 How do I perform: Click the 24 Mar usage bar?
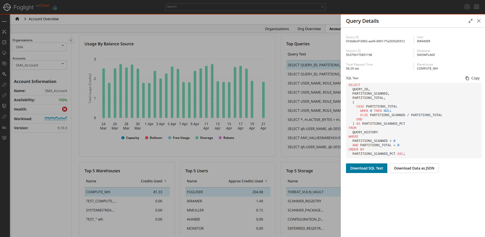click(103, 93)
